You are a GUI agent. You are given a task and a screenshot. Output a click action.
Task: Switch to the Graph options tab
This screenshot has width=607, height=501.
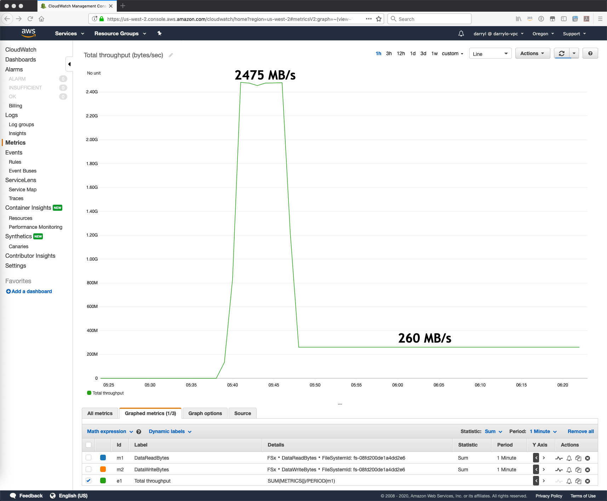click(x=205, y=413)
